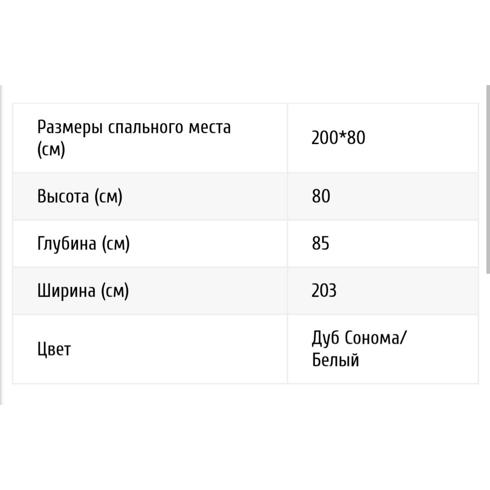Click the 200*80 size value
This screenshot has height=490, width=490.
pos(338,138)
